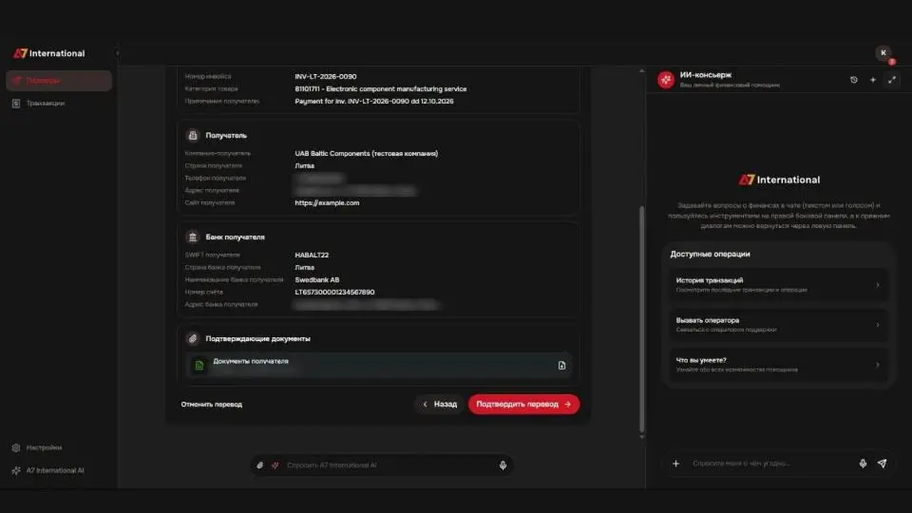Click Подтвердить перевод button
Image resolution: width=912 pixels, height=513 pixels.
(x=523, y=405)
